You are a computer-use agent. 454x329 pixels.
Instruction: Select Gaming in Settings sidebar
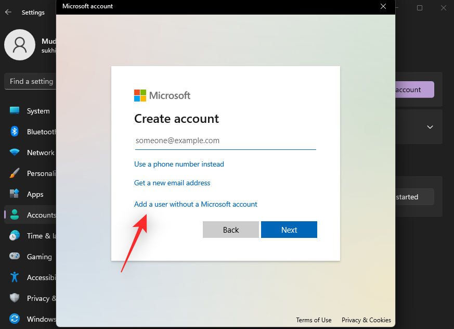coord(40,257)
